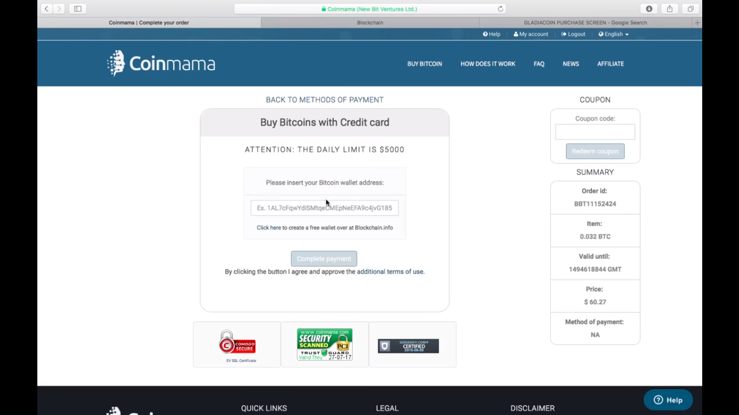Open the Safari downloads icon
Screen dimensions: 739x415
(649, 9)
